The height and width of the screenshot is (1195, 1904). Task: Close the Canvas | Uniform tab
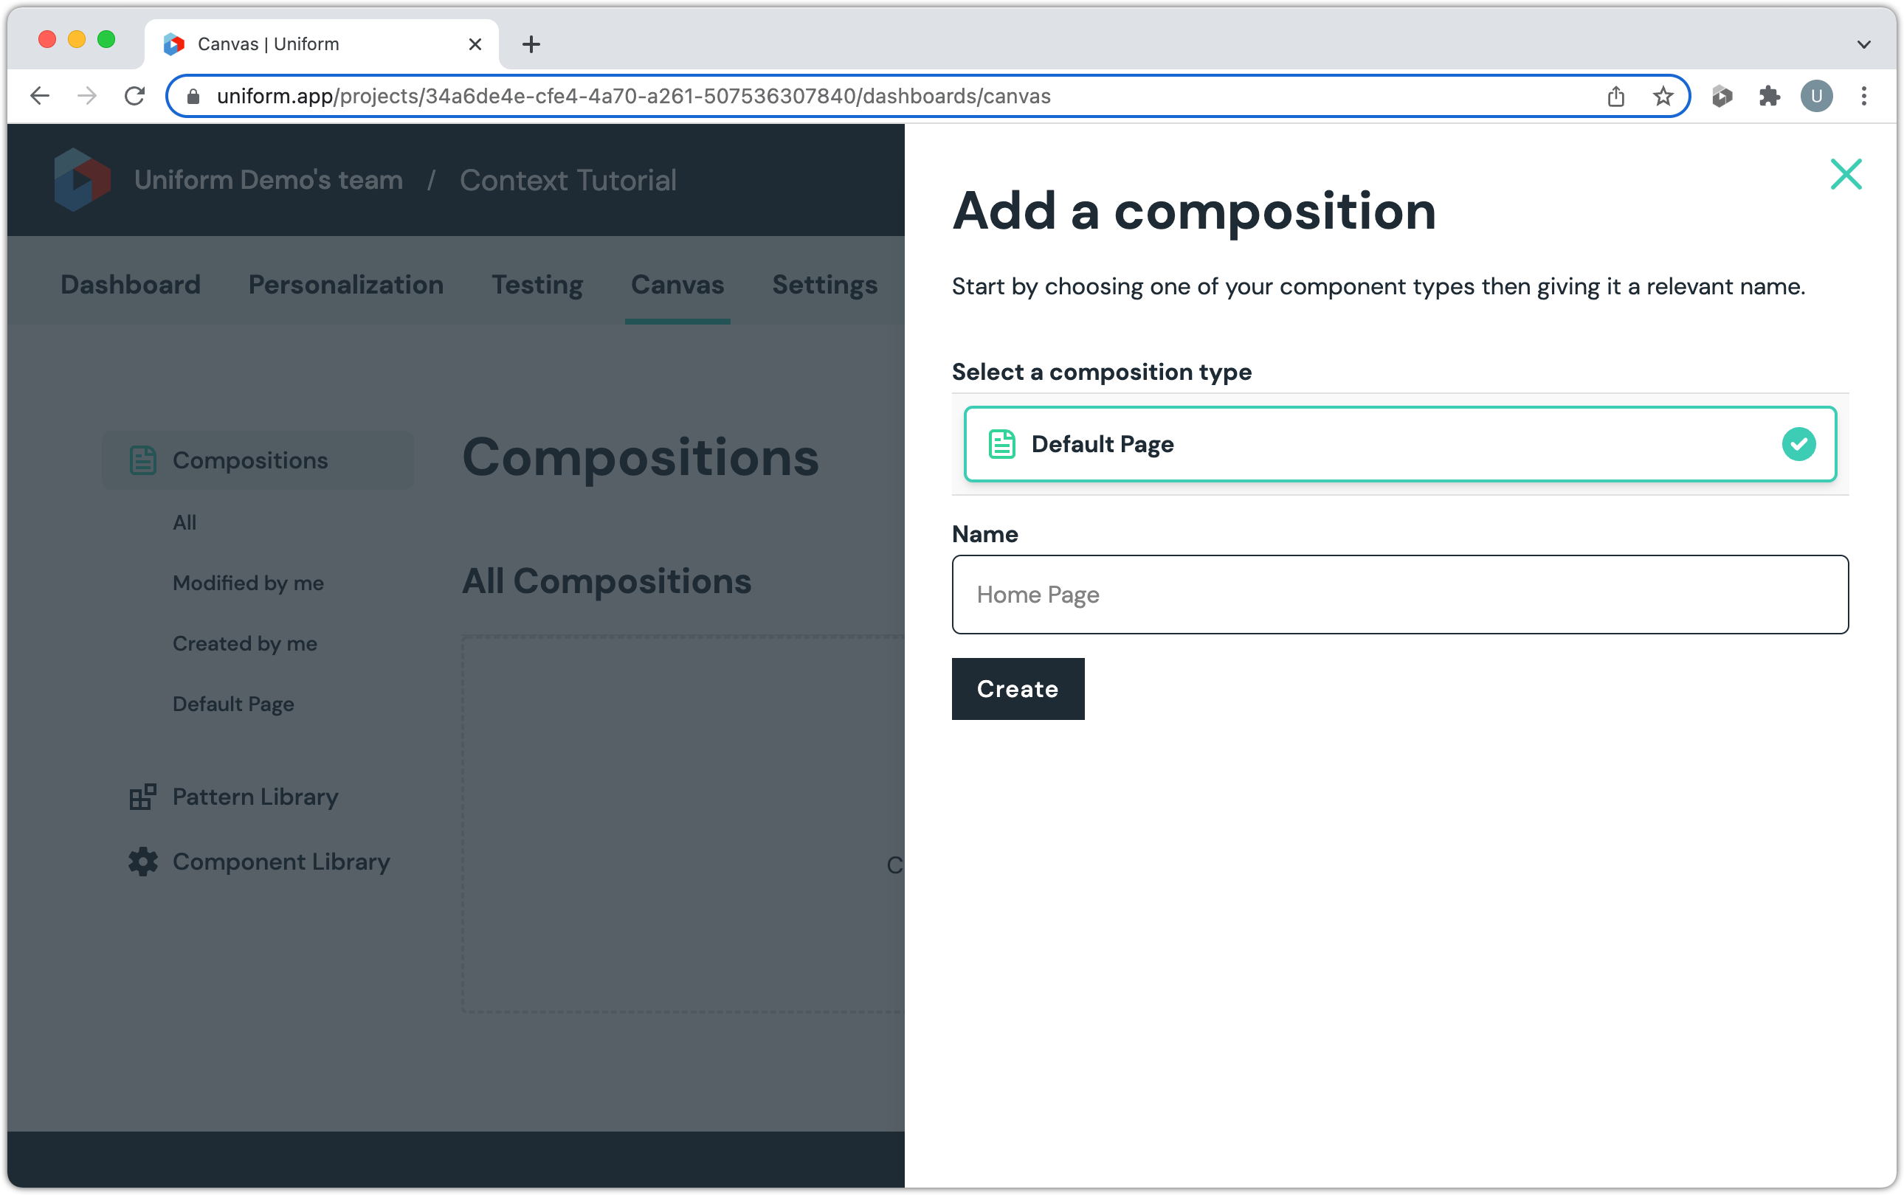[475, 44]
